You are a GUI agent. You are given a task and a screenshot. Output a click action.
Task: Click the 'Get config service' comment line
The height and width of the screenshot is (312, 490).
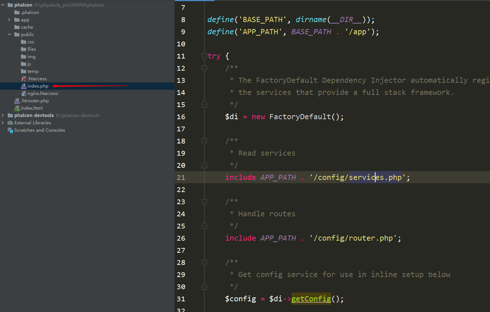tap(344, 274)
